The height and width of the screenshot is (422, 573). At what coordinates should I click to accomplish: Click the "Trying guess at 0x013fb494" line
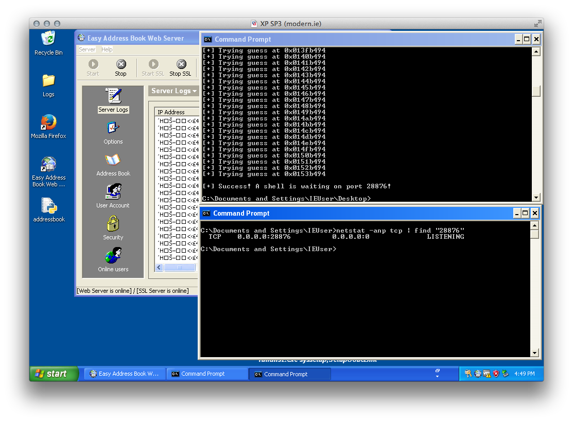(x=264, y=50)
